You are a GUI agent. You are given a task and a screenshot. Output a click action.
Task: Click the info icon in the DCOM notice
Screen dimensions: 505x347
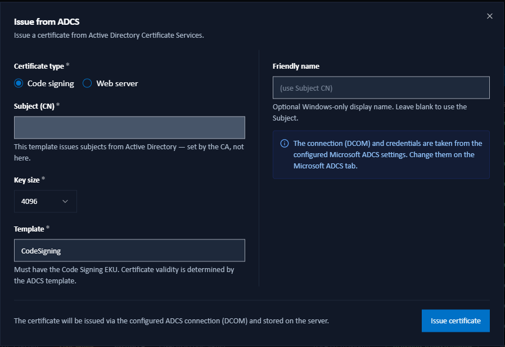(285, 143)
